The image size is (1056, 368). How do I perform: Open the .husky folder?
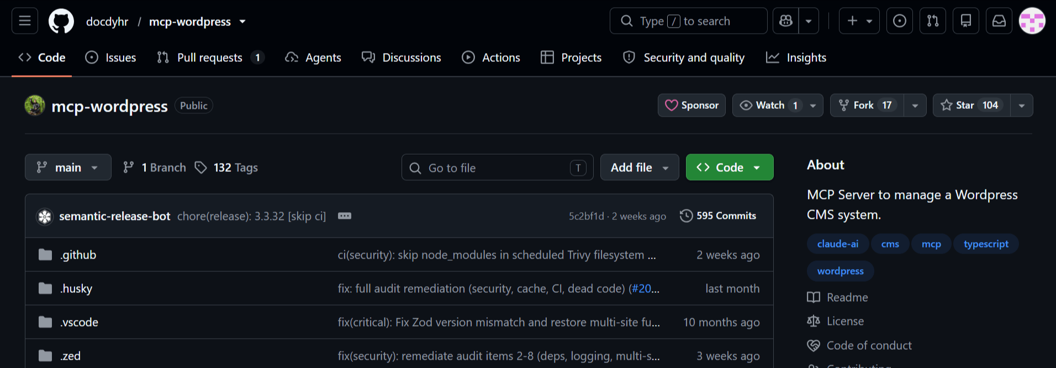[76, 288]
